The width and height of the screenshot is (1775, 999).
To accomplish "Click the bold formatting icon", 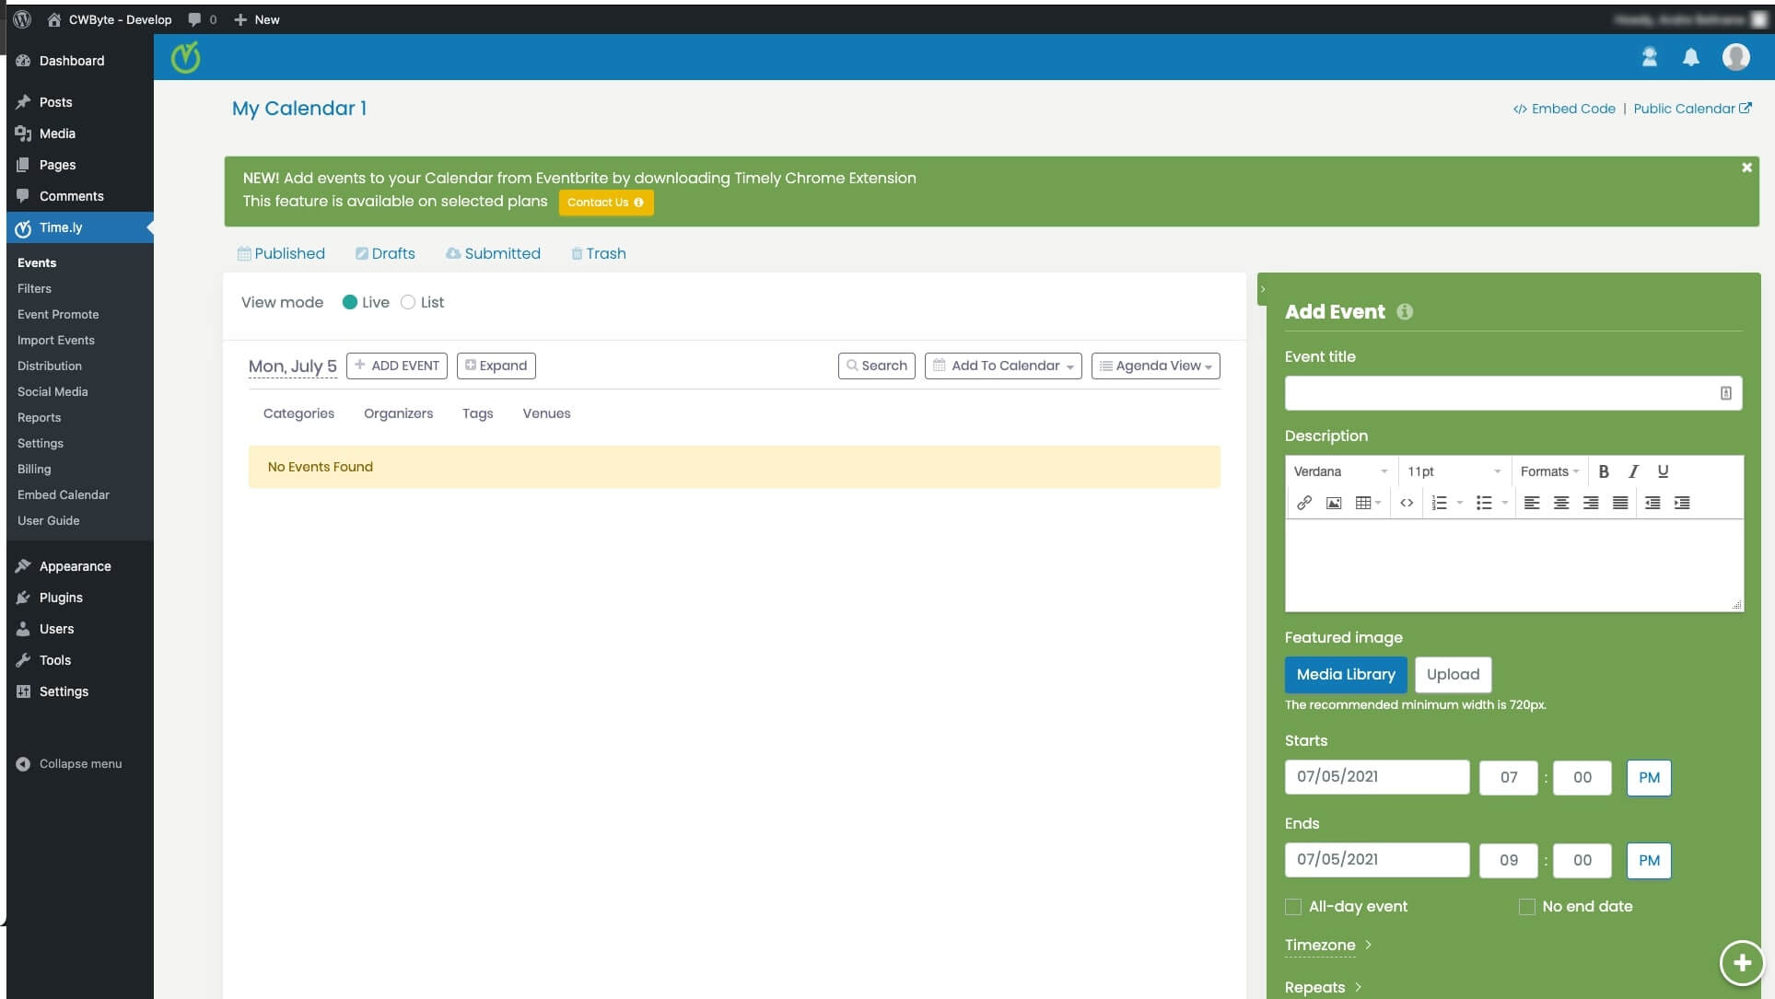I will pos(1603,471).
